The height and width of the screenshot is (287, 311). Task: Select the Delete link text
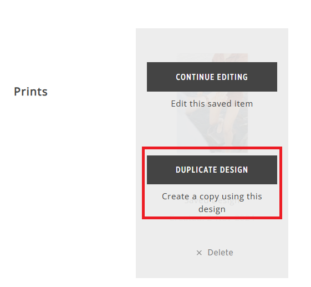click(220, 253)
